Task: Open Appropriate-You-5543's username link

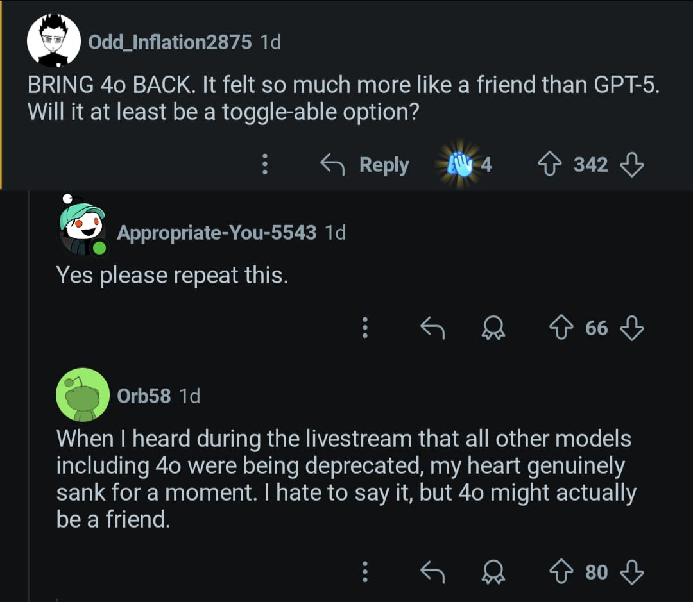Action: click(x=217, y=233)
